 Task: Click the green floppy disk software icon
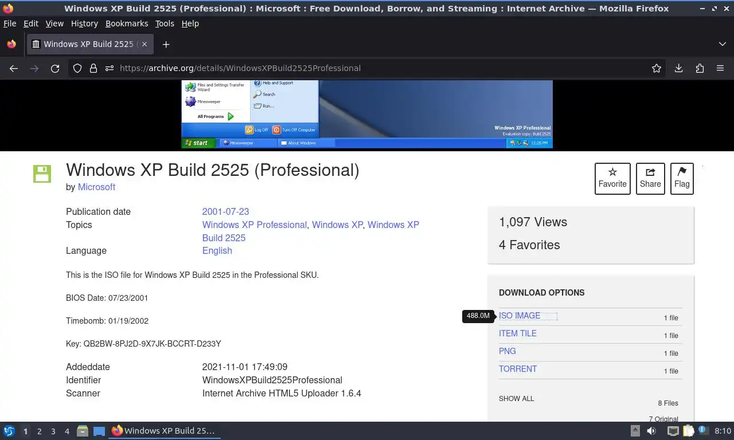[x=42, y=174]
